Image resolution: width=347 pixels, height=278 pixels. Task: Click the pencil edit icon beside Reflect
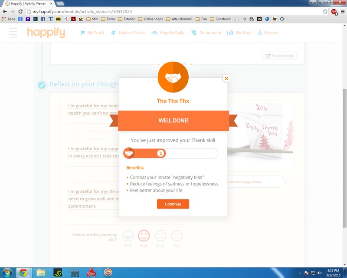pyautogui.click(x=42, y=85)
